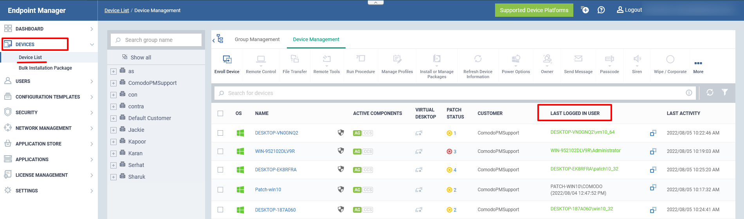Expand the Jackie group node

[113, 130]
